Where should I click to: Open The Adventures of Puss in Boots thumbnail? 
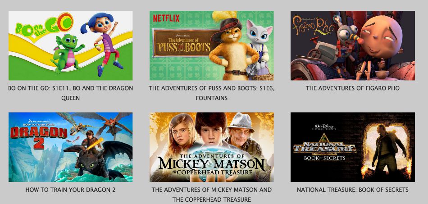coord(212,45)
